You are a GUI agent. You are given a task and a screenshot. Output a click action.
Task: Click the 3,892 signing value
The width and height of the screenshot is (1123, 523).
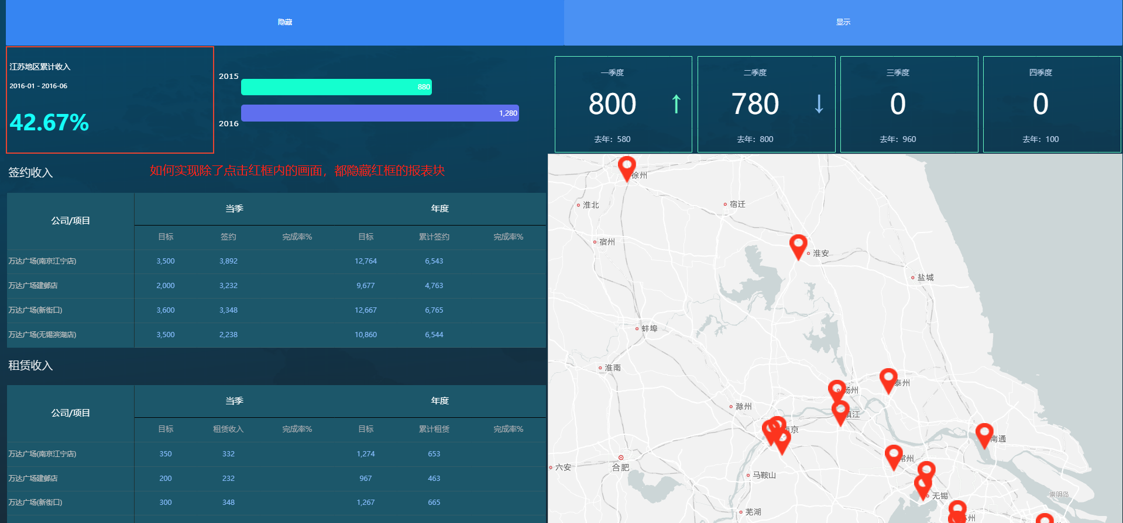228,261
